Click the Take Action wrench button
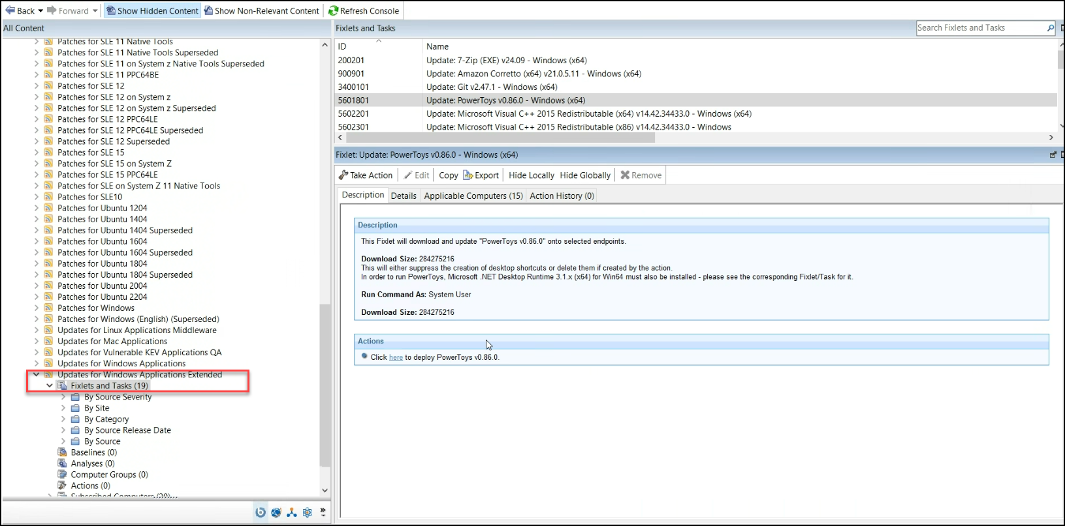Image resolution: width=1065 pixels, height=526 pixels. pyautogui.click(x=366, y=175)
